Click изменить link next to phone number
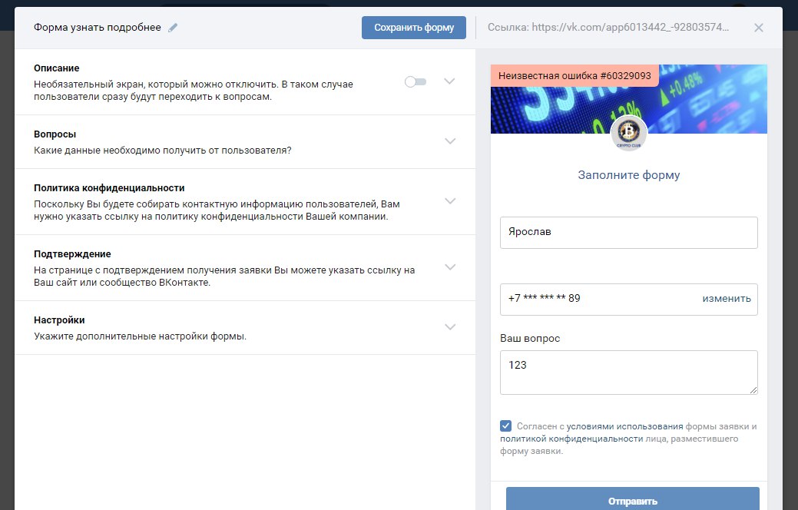 point(726,299)
